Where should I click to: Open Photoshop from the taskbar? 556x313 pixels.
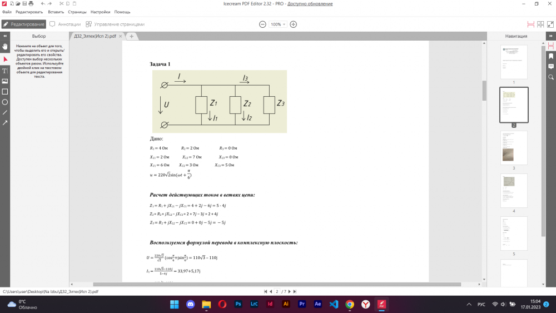[x=239, y=304]
